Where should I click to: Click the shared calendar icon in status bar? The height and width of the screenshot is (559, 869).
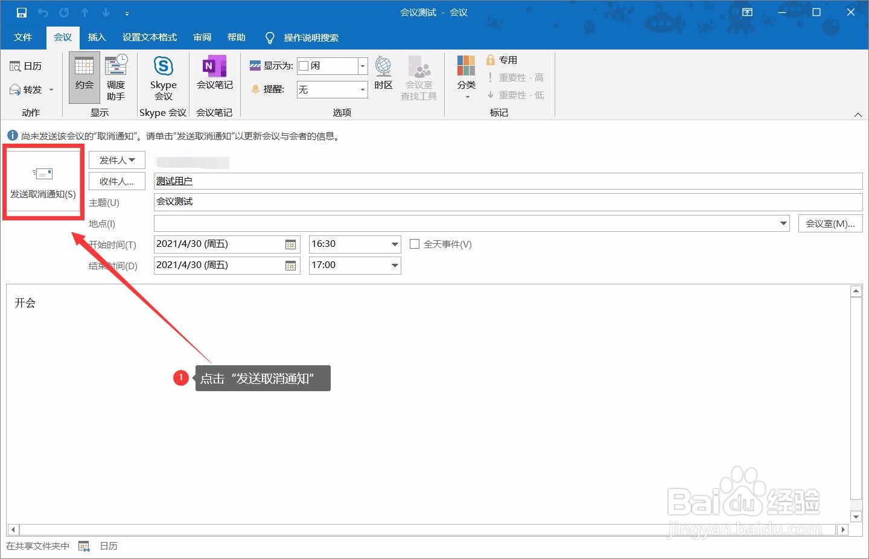pos(84,546)
